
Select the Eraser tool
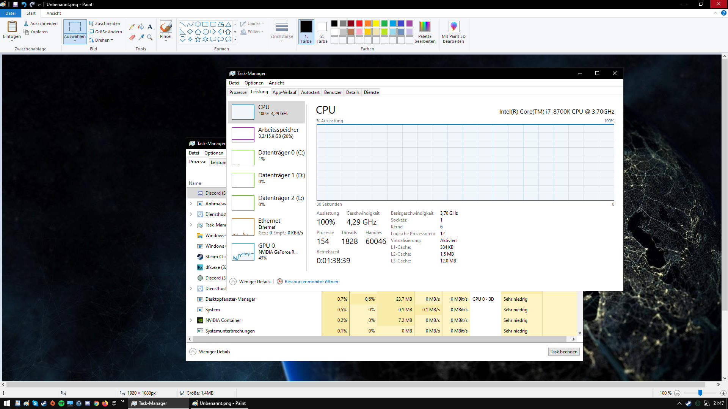pyautogui.click(x=132, y=37)
